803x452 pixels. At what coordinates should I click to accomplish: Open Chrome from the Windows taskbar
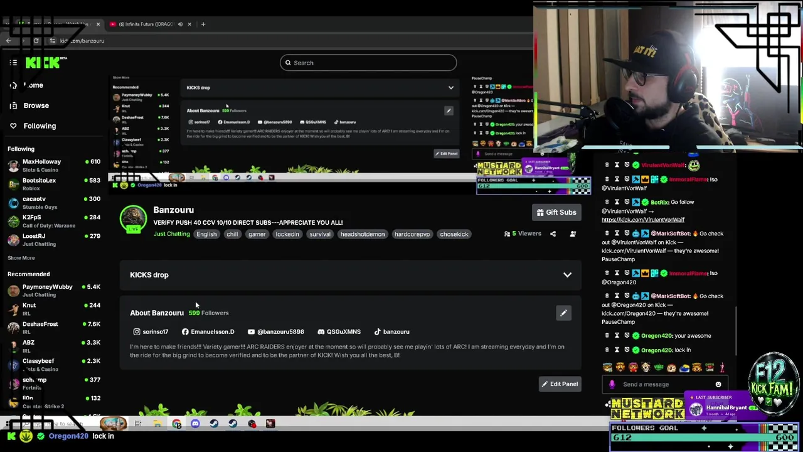(x=176, y=424)
